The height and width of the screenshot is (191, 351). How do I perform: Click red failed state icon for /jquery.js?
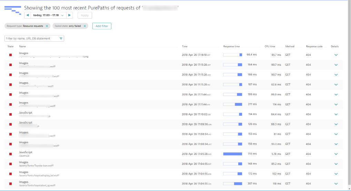[10, 154]
